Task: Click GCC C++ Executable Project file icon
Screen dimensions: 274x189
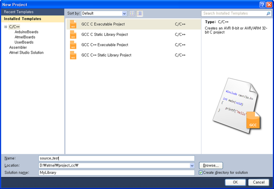Action: 73,45
